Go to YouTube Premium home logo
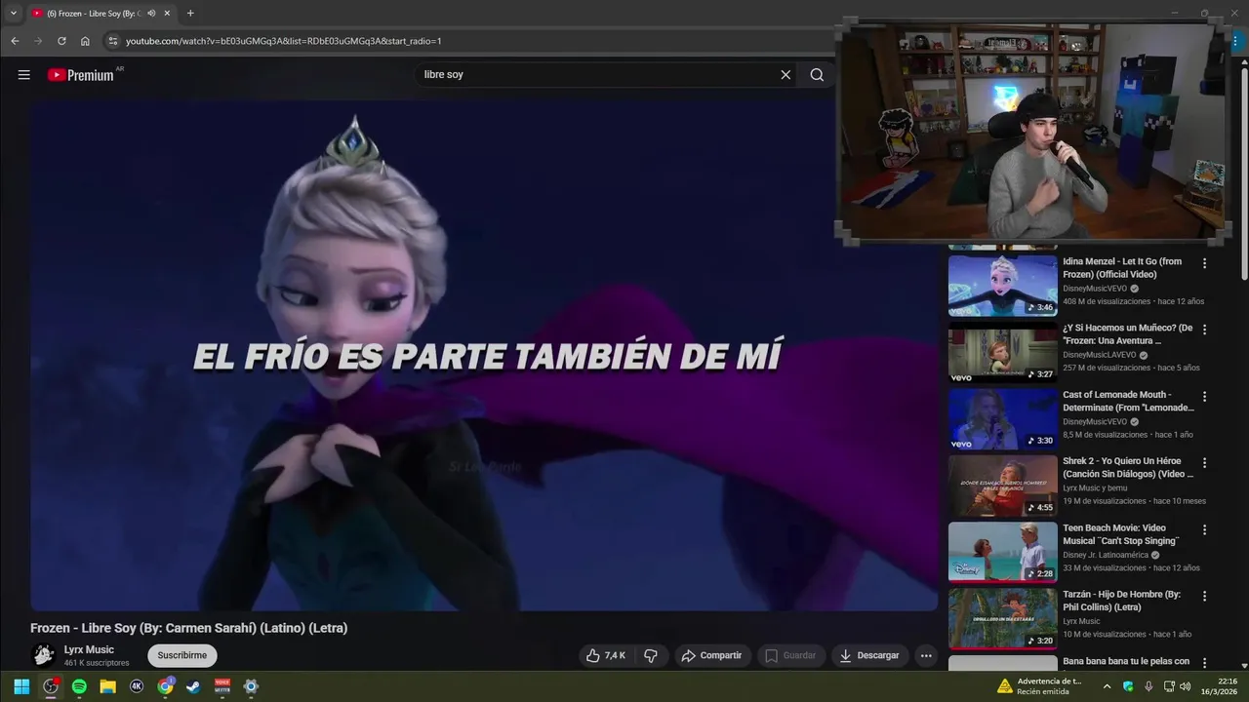The width and height of the screenshot is (1249, 702). coord(81,75)
